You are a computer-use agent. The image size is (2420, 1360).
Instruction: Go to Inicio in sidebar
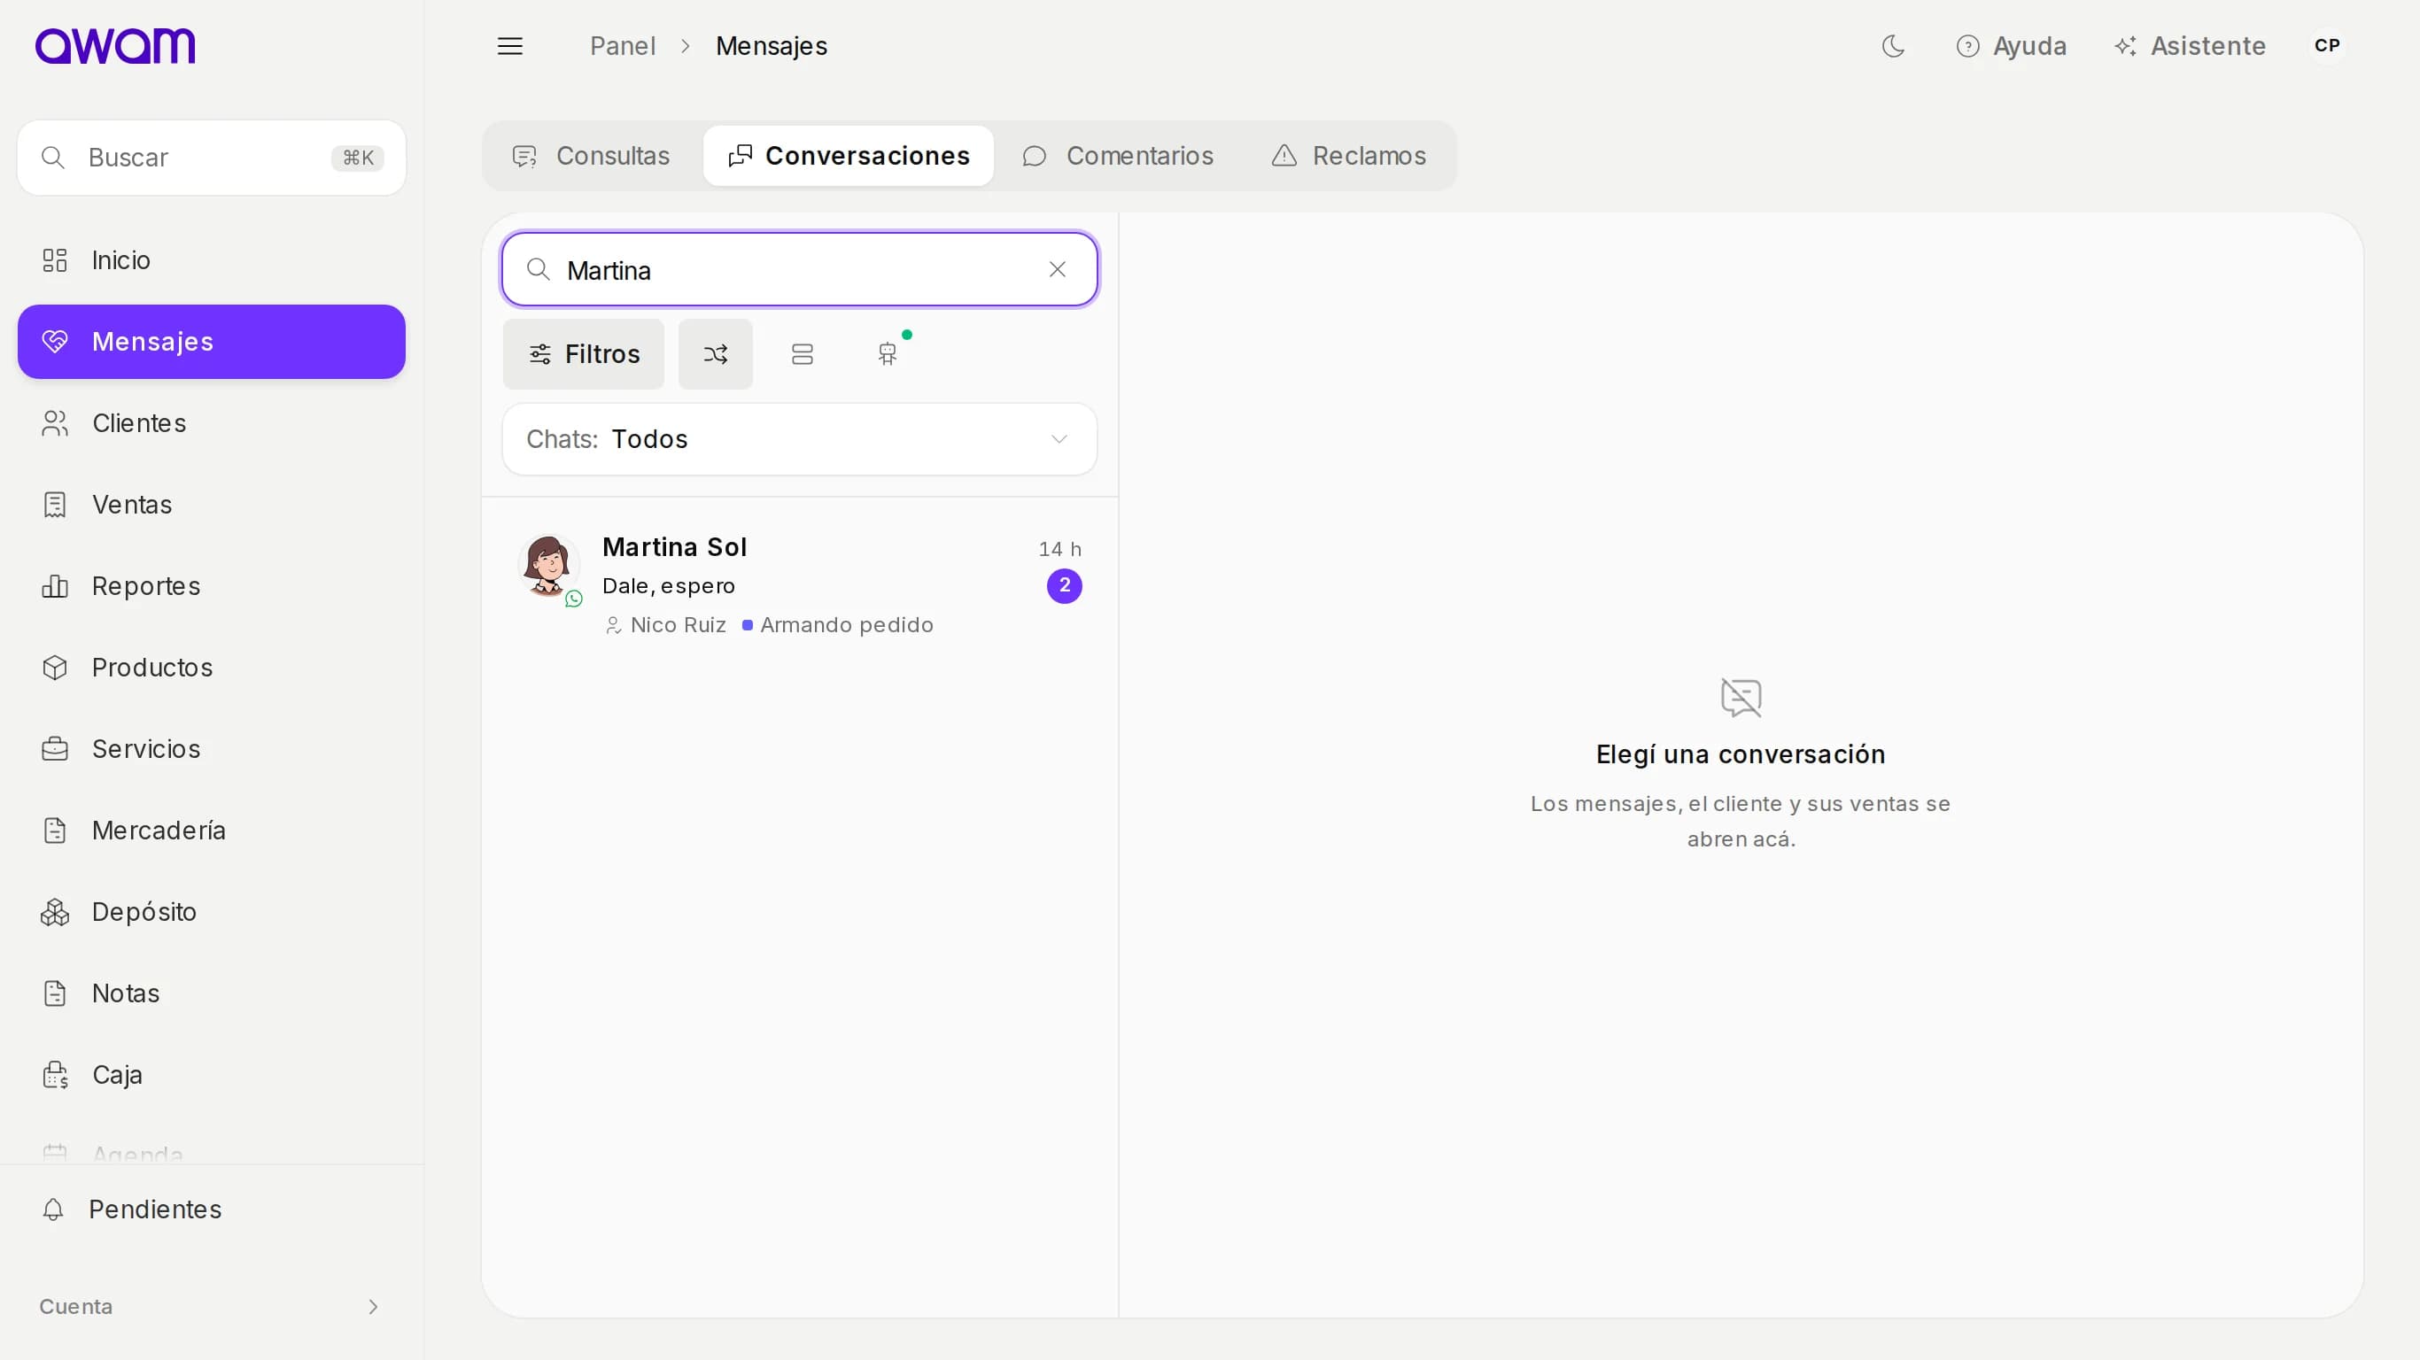212,260
